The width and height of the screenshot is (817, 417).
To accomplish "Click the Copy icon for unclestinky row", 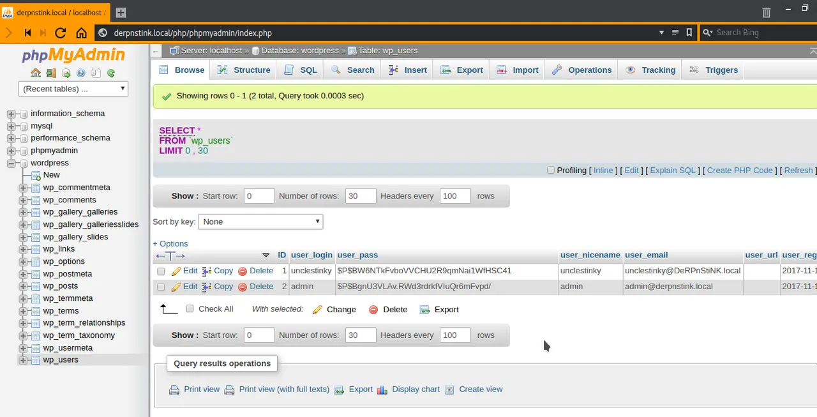I will pyautogui.click(x=207, y=271).
